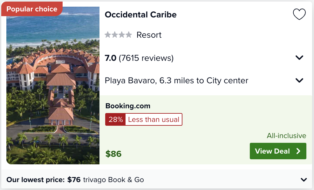
Task: Click the Popular choice badge
Action: click(32, 9)
